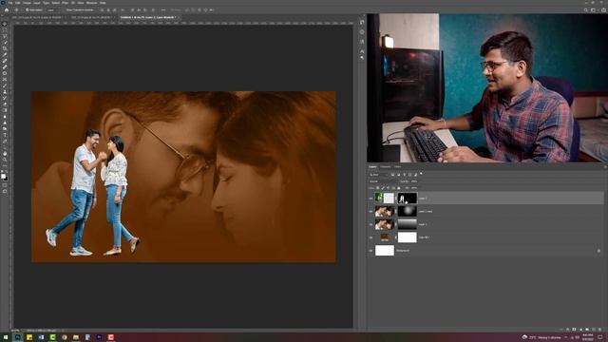The image size is (608, 342).
Task: Toggle Show Transform Controls checkbox
Action: coord(66,9)
